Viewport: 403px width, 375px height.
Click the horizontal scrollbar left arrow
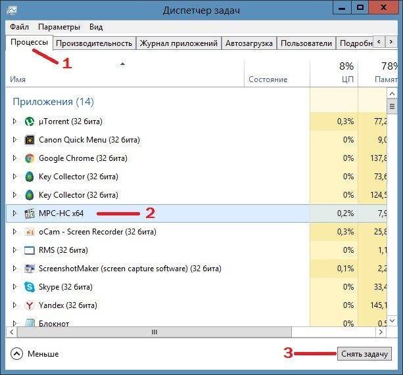pyautogui.click(x=12, y=332)
